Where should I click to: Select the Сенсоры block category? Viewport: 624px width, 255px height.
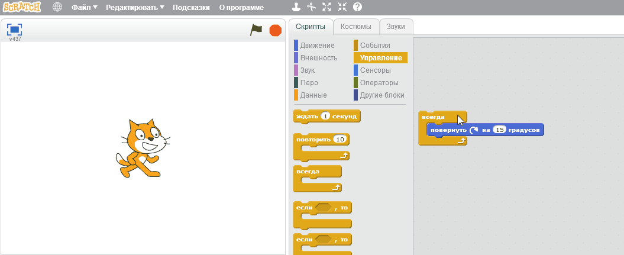point(375,70)
